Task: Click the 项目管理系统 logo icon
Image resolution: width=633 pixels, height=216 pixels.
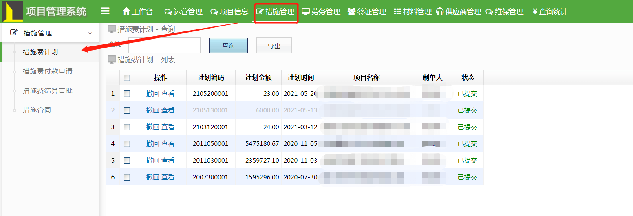Action: coord(13,11)
